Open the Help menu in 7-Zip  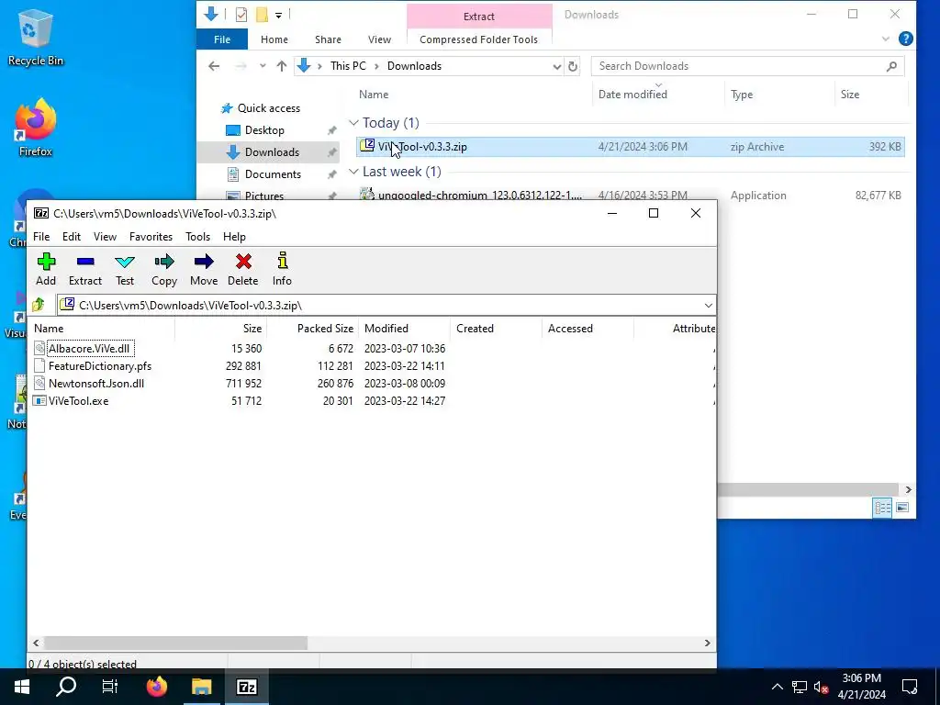234,237
